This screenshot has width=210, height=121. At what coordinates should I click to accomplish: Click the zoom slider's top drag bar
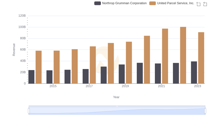pos(117,106)
